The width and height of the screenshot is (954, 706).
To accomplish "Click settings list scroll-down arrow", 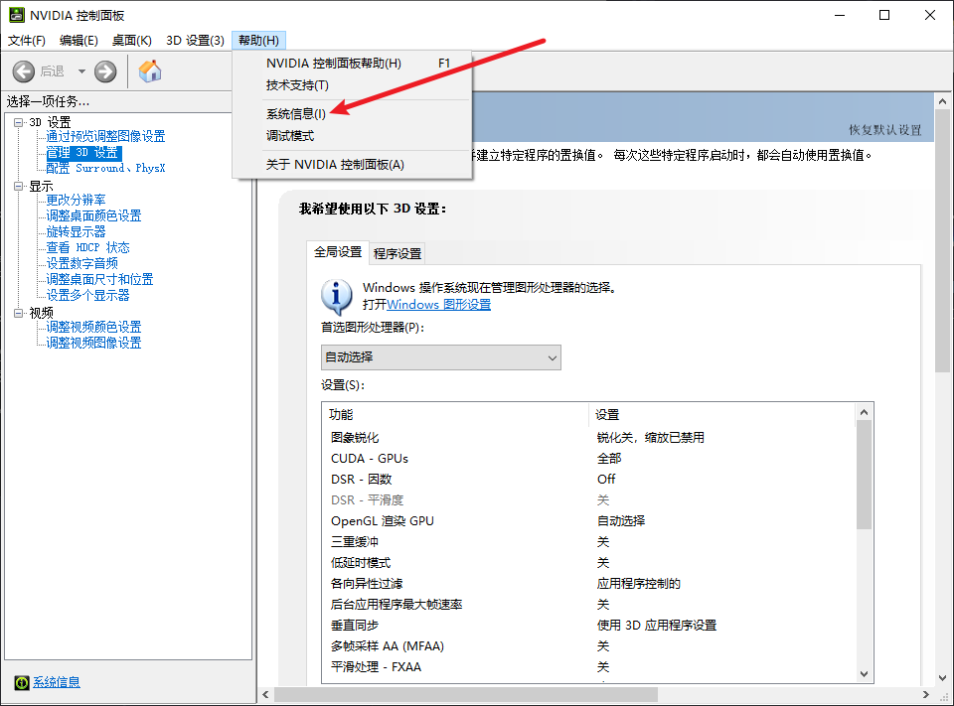I will point(864,674).
